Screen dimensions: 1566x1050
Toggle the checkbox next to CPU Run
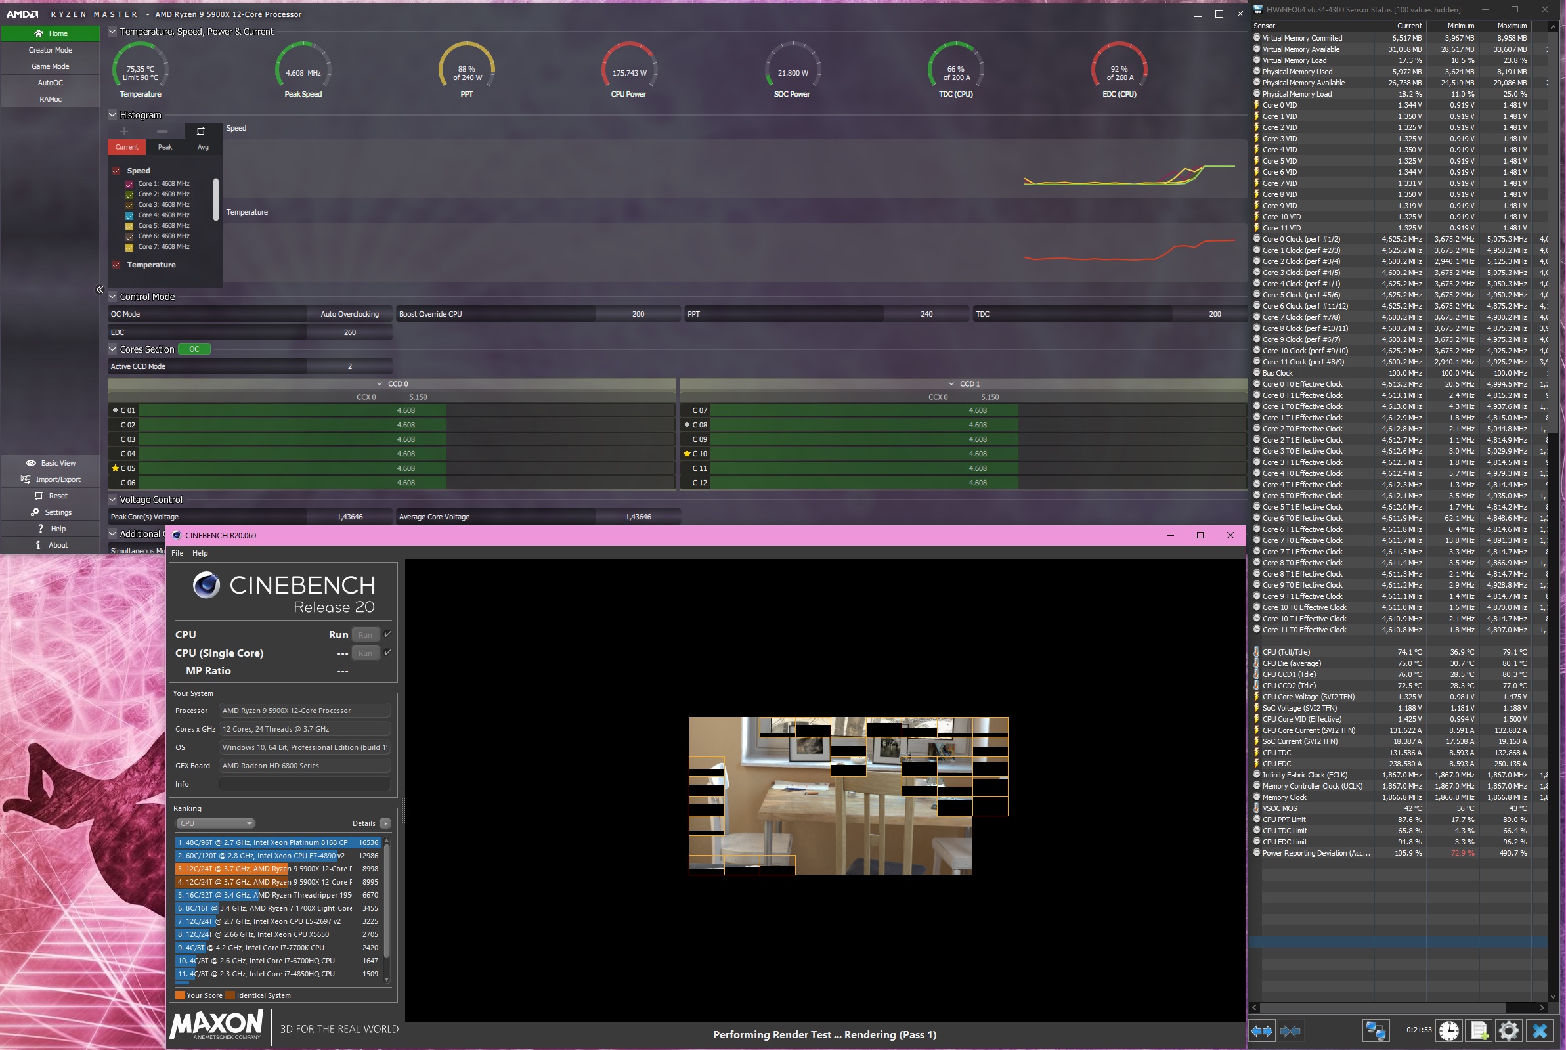point(387,634)
